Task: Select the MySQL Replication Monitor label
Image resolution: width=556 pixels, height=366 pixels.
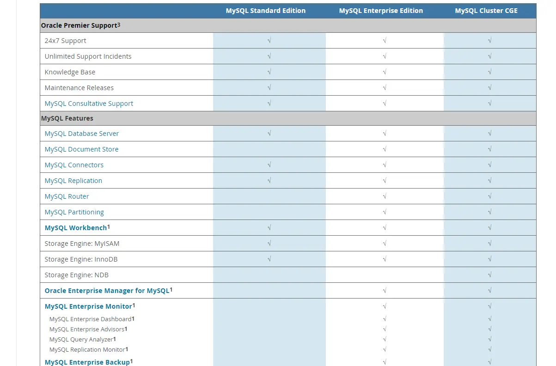Action: [x=87, y=349]
